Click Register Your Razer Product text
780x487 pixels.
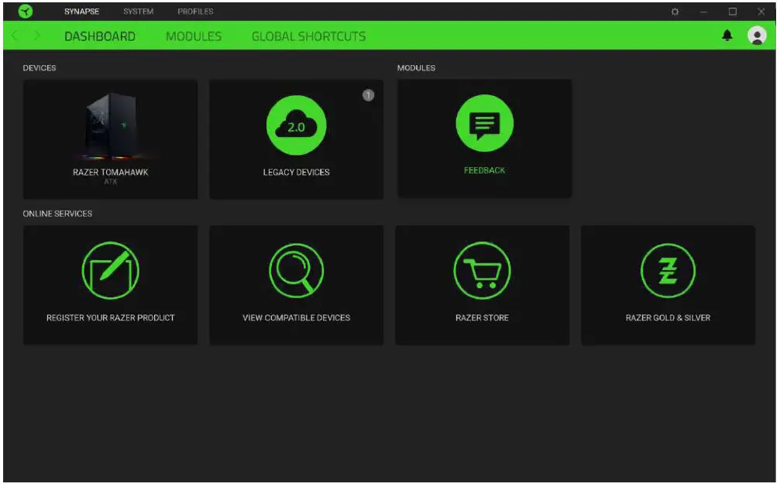coord(111,317)
